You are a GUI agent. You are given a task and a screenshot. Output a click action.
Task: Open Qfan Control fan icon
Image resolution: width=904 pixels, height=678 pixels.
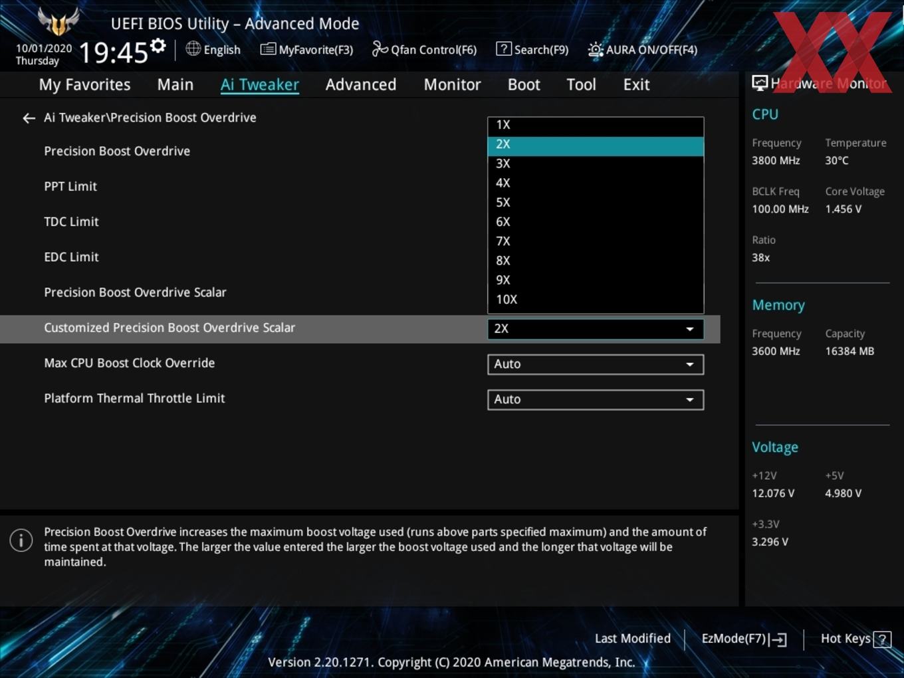(380, 49)
